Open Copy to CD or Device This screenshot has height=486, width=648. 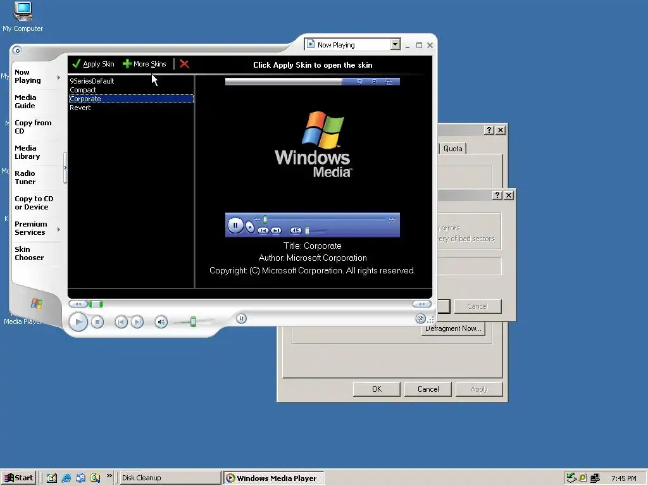[34, 203]
